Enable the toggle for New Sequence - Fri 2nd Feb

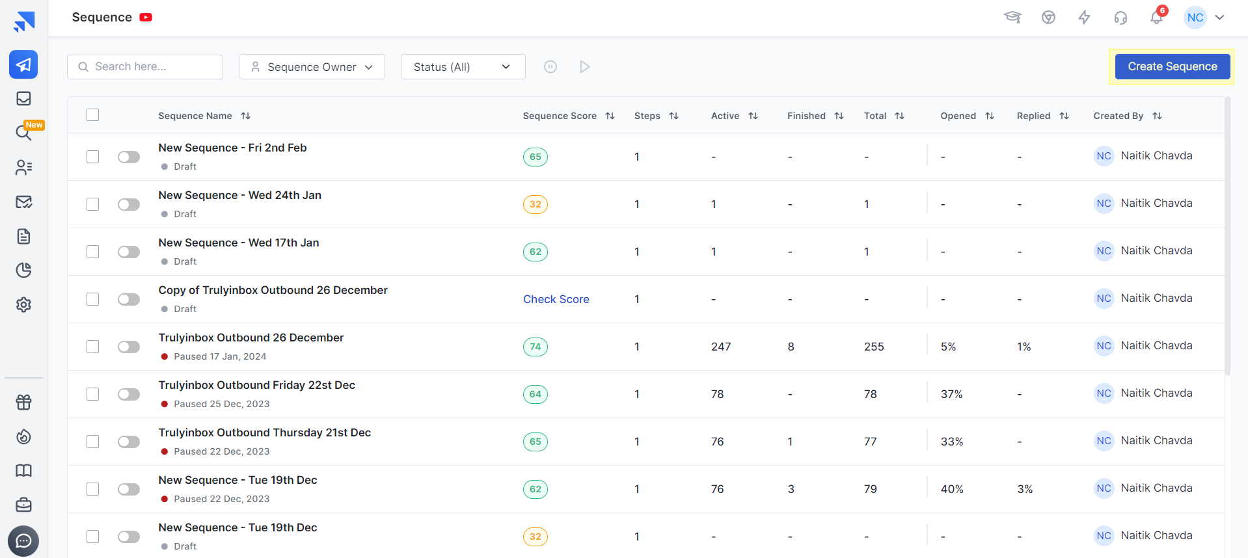[x=129, y=157]
